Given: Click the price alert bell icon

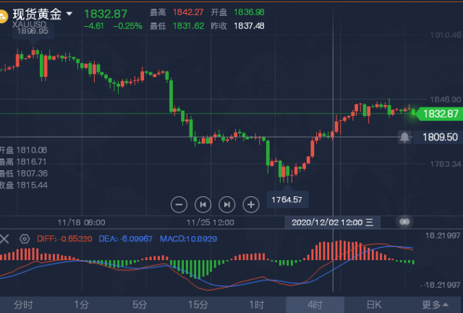Looking at the screenshot, I should pyautogui.click(x=404, y=137).
